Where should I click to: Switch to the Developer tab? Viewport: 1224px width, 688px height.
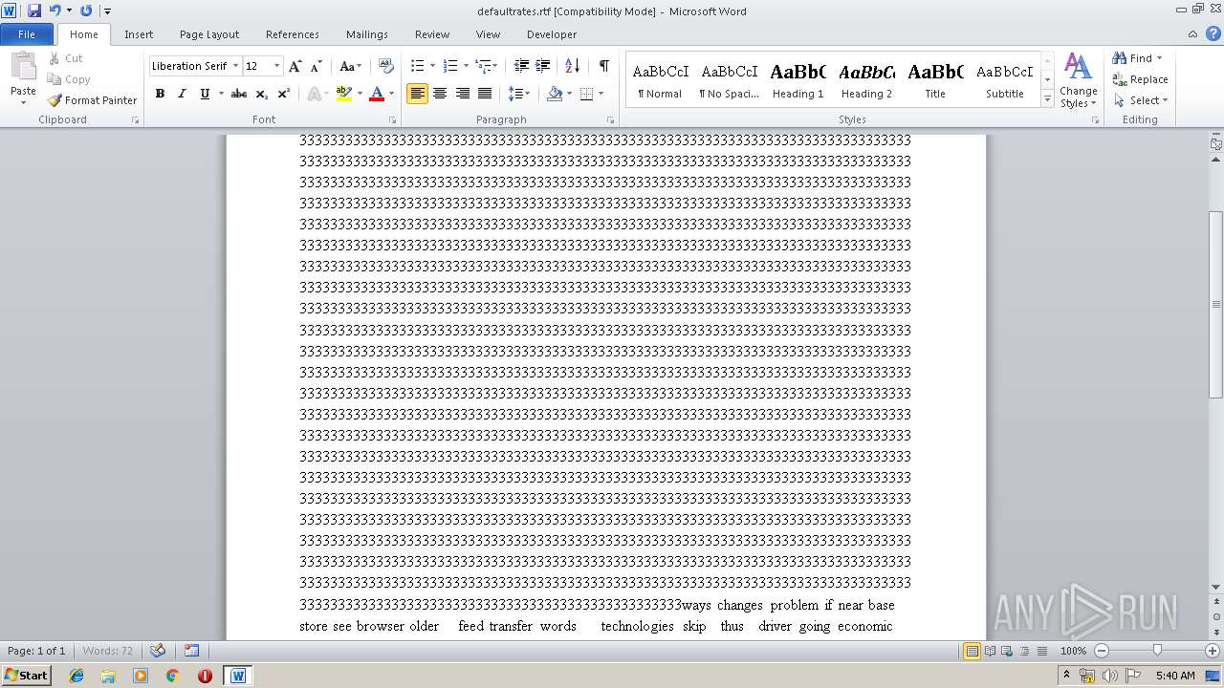[x=552, y=34]
